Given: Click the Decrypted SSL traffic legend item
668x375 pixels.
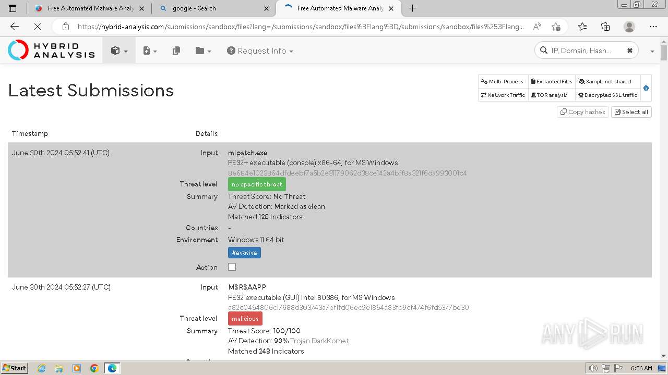Looking at the screenshot, I should pyautogui.click(x=608, y=95).
